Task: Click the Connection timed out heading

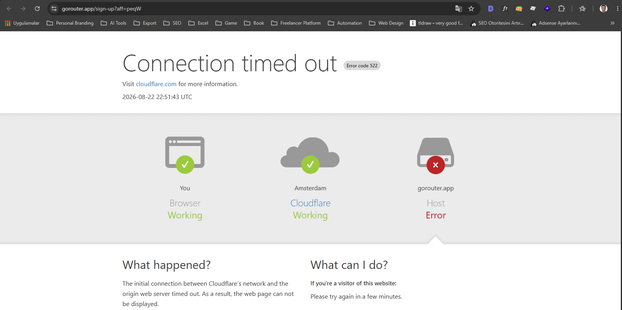Action: [230, 63]
